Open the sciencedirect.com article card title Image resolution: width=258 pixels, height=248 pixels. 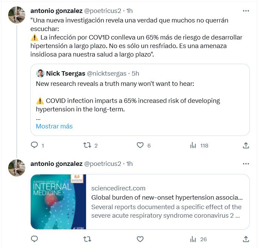(167, 198)
